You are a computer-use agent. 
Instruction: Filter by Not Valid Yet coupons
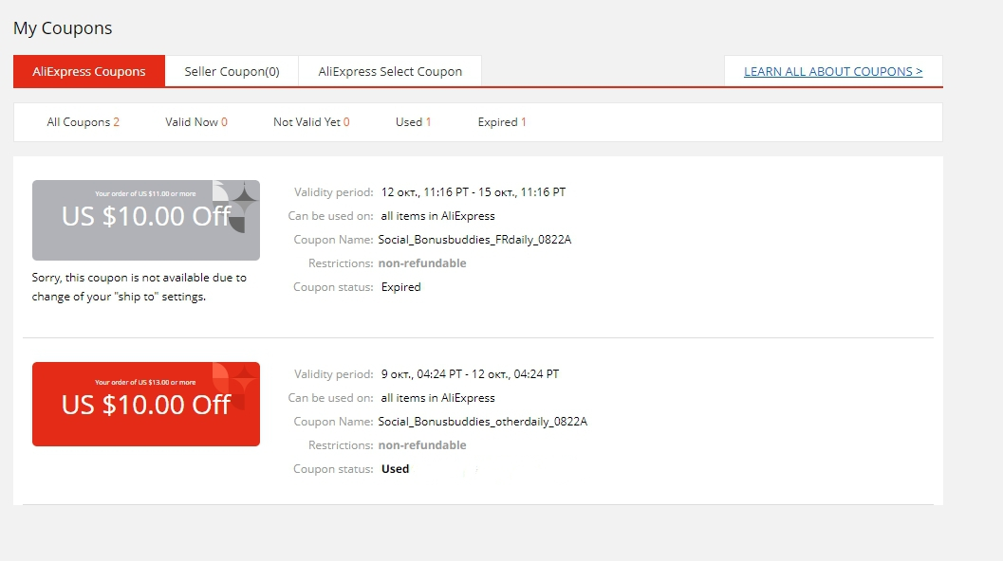pyautogui.click(x=311, y=122)
